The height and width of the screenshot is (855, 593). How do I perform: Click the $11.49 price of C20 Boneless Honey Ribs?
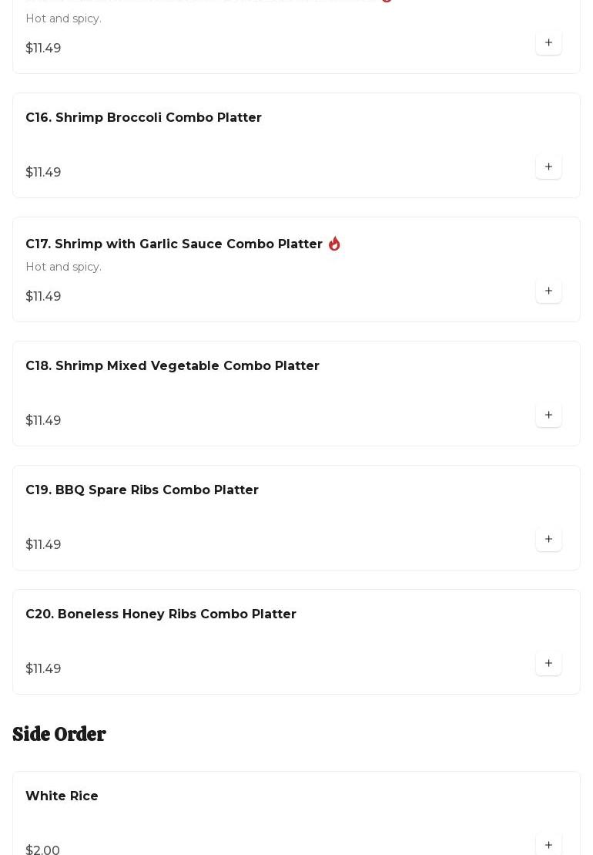(x=43, y=668)
